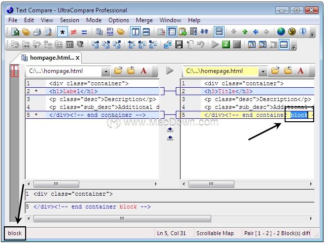Open the session folders icon in the first toolbar
325x243 pixels.
click(x=26, y=32)
